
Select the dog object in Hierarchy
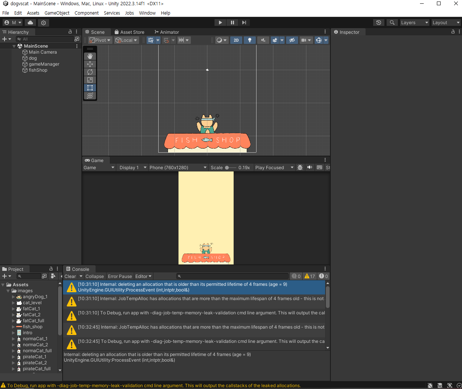[x=33, y=58]
